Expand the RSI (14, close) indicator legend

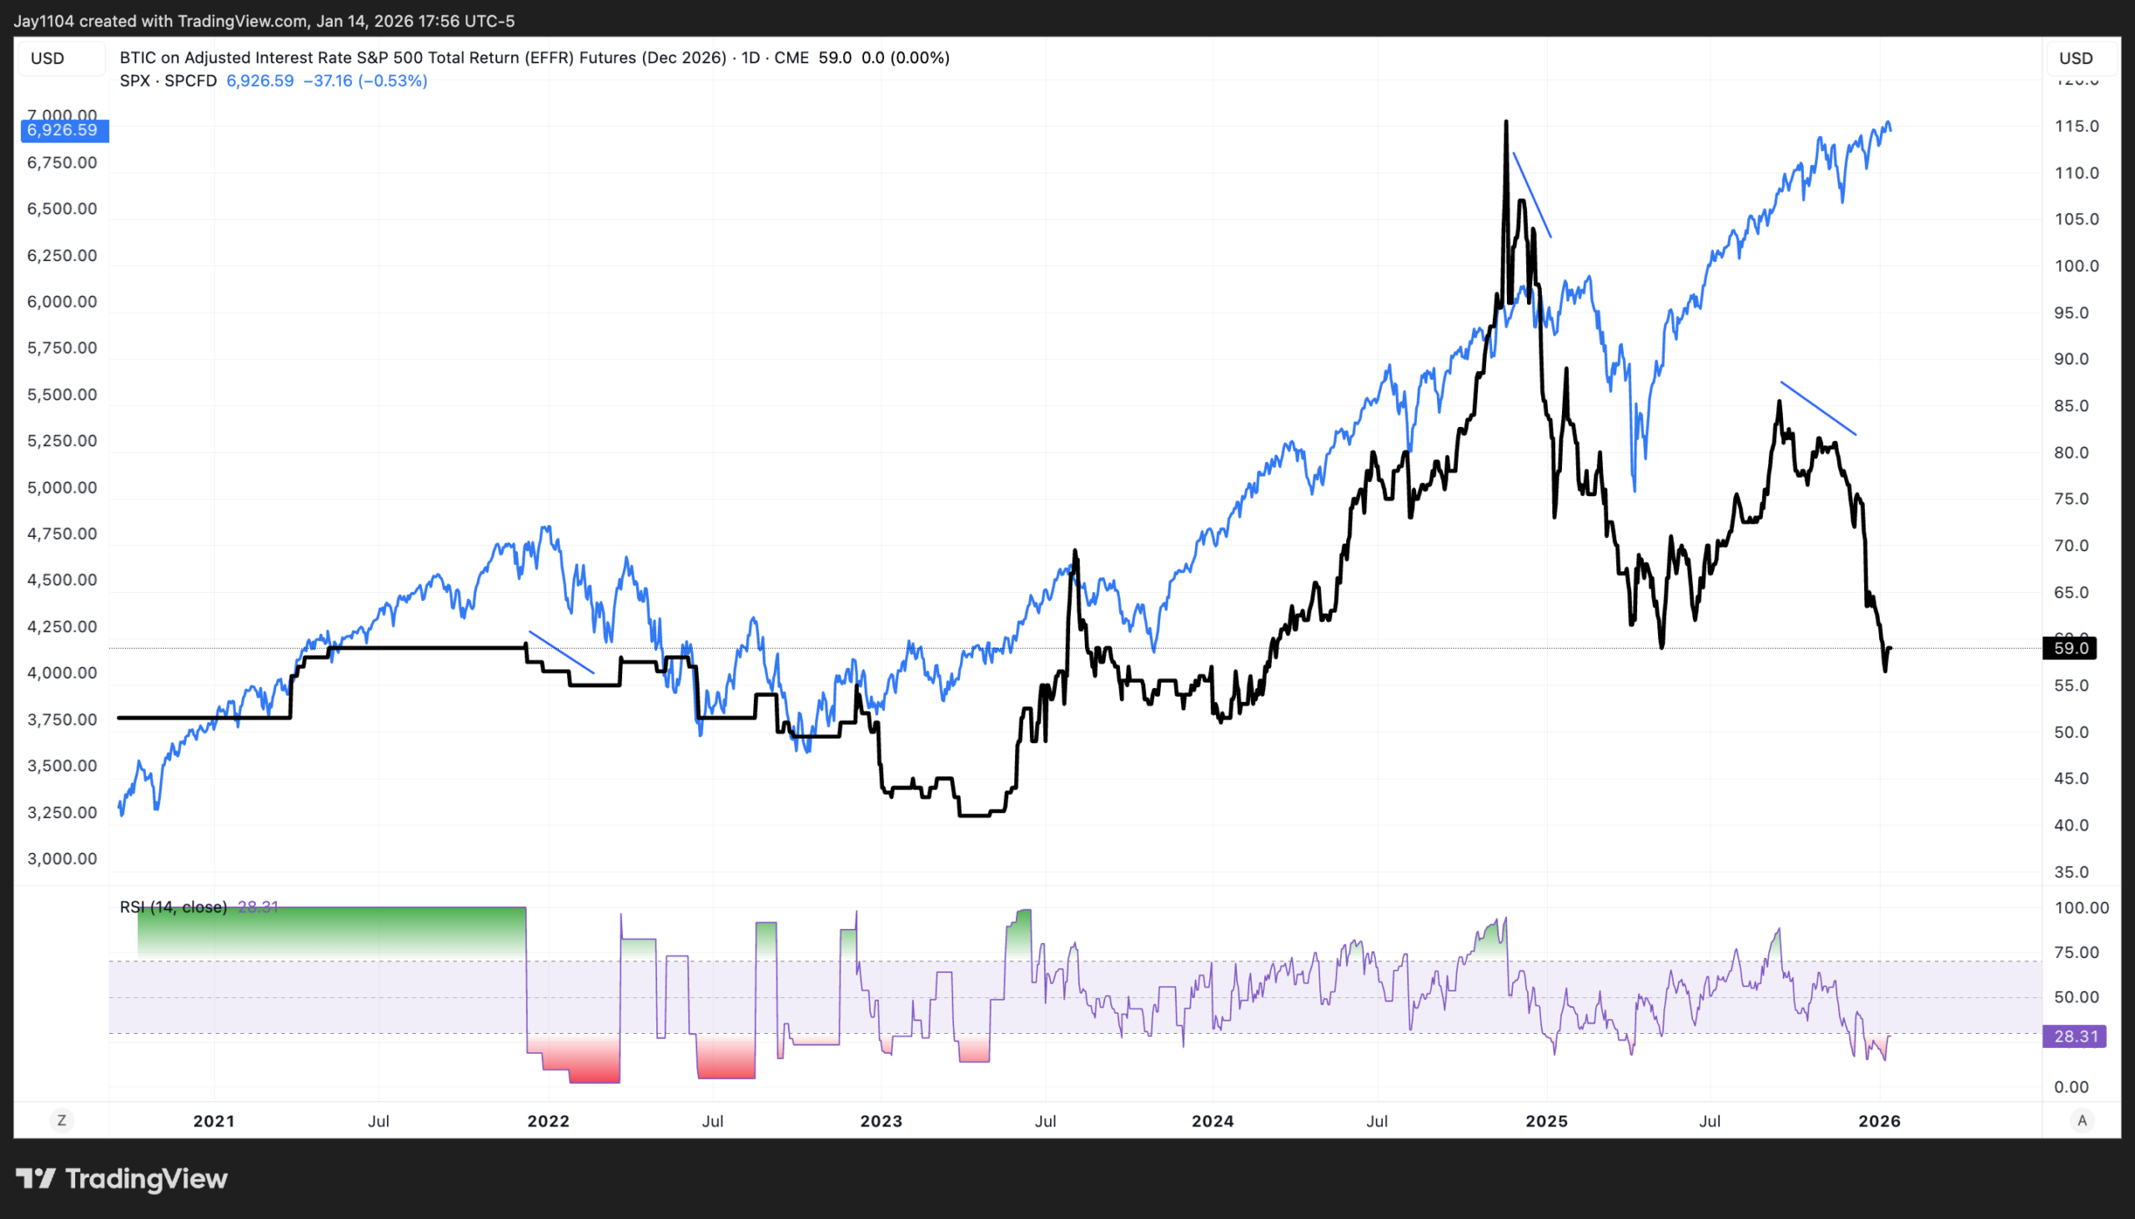173,906
